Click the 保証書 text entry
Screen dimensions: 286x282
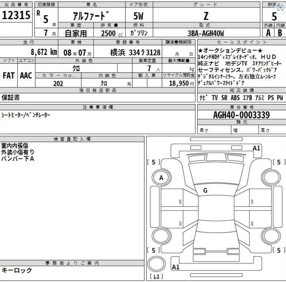tap(11, 97)
